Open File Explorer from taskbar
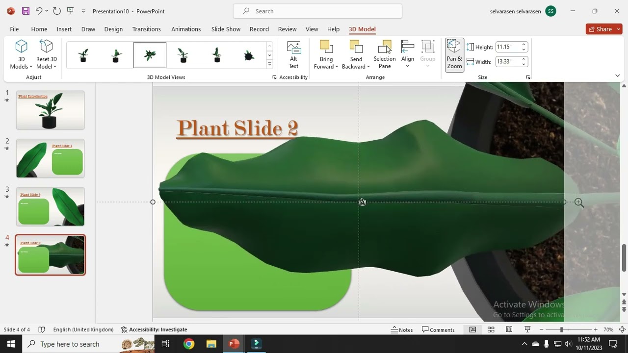Viewport: 628px width, 353px height. pyautogui.click(x=211, y=344)
